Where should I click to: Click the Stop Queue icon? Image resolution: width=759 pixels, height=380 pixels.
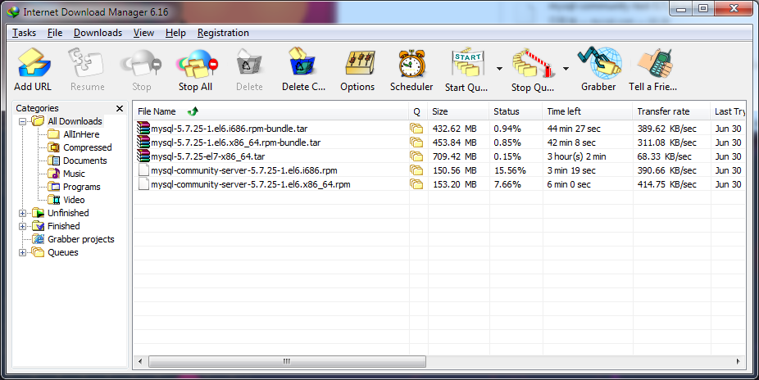pos(534,63)
